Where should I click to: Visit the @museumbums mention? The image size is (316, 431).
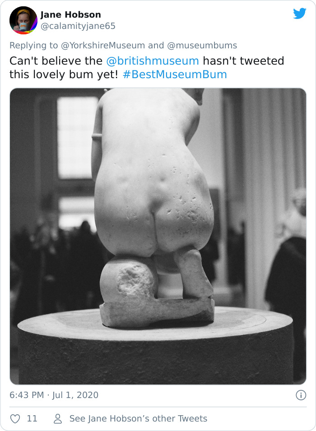pyautogui.click(x=202, y=45)
